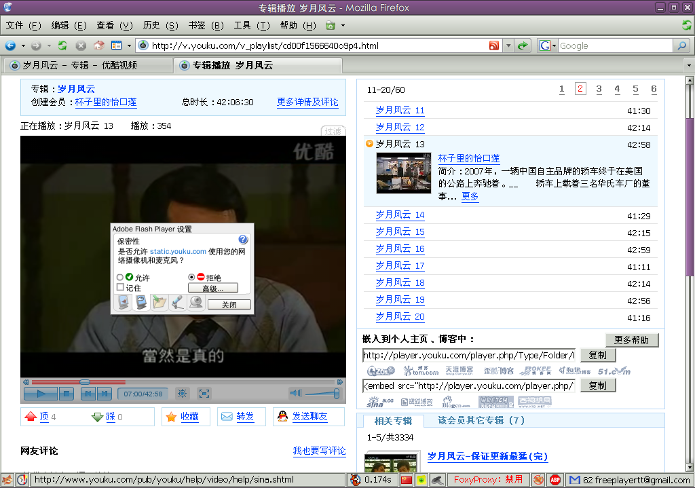Image resolution: width=695 pixels, height=488 pixels.
Task: Check the 记住 (Remember) checkbox
Action: (x=120, y=287)
